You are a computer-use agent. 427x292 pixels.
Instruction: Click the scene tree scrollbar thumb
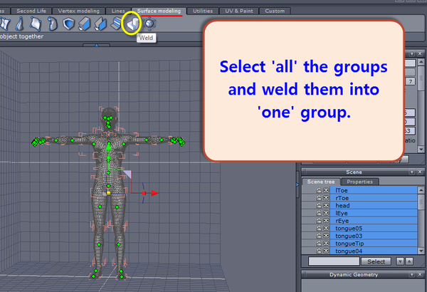tap(421, 202)
